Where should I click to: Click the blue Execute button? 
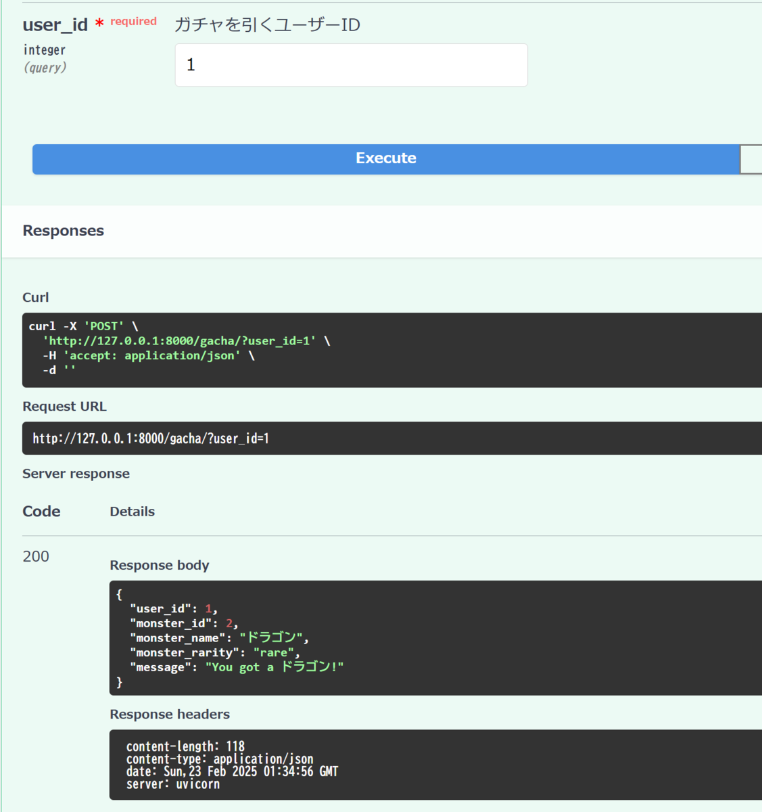386,159
